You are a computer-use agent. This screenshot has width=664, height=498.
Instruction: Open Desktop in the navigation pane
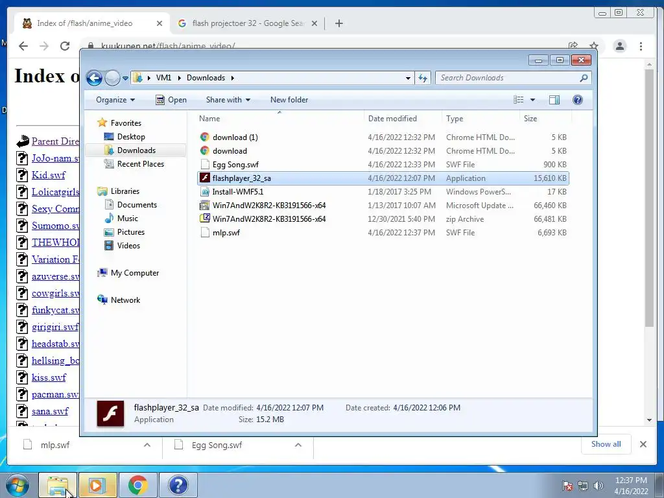(x=131, y=137)
